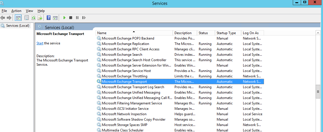The width and height of the screenshot is (323, 132).
Task: Click 'Helps guard...' description cell
Action: pyautogui.click(x=185, y=114)
